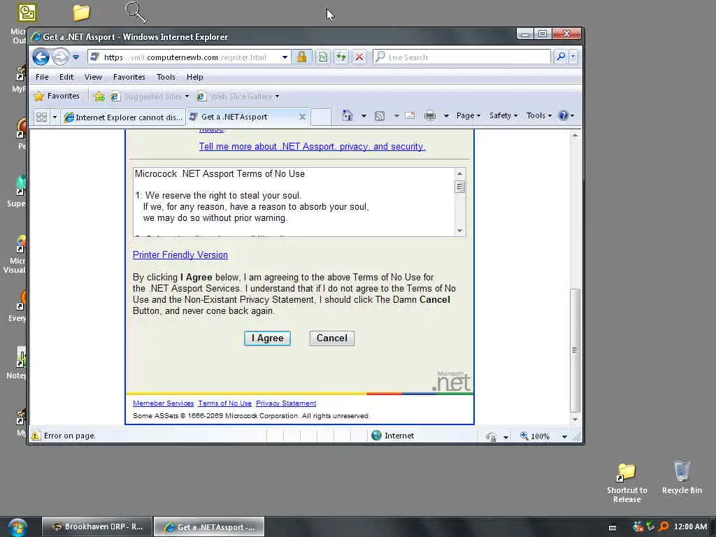Close the 'Get a .NETAssport' tab
716x537 pixels.
[x=302, y=117]
